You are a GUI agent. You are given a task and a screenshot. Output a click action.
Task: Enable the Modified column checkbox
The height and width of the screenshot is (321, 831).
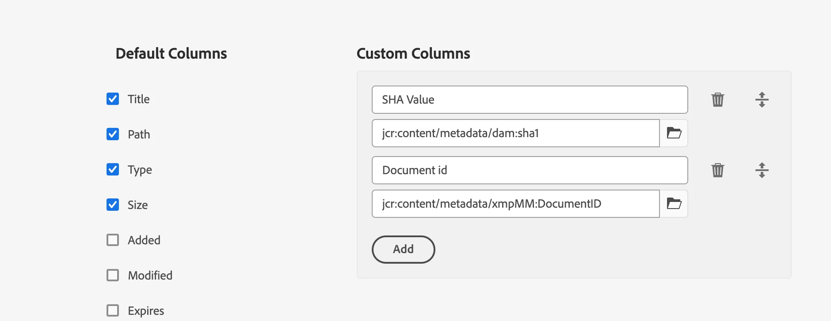pos(113,275)
